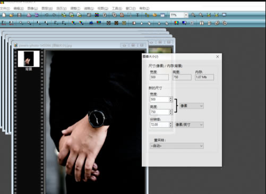Select the Text tool (T) icon
The image size is (266, 194).
click(x=138, y=15)
